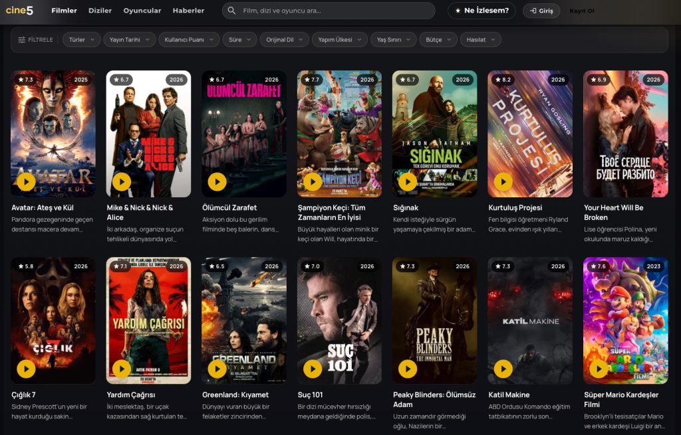The width and height of the screenshot is (681, 435).
Task: Open Orijinal Dil dropdown
Action: (285, 39)
